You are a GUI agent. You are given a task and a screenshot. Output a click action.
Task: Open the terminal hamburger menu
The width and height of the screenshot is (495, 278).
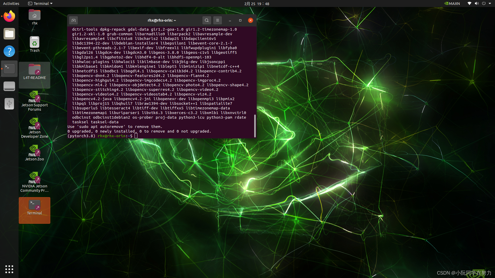pyautogui.click(x=218, y=20)
